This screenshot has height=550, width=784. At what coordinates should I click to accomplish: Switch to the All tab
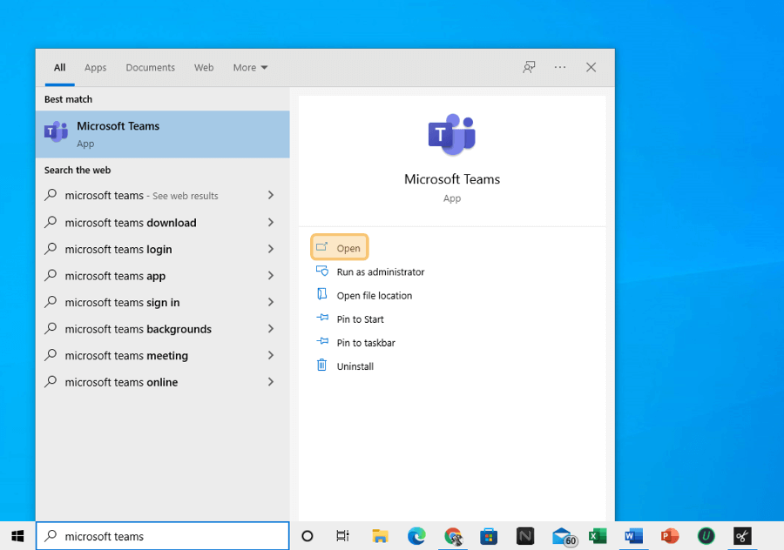tap(60, 67)
